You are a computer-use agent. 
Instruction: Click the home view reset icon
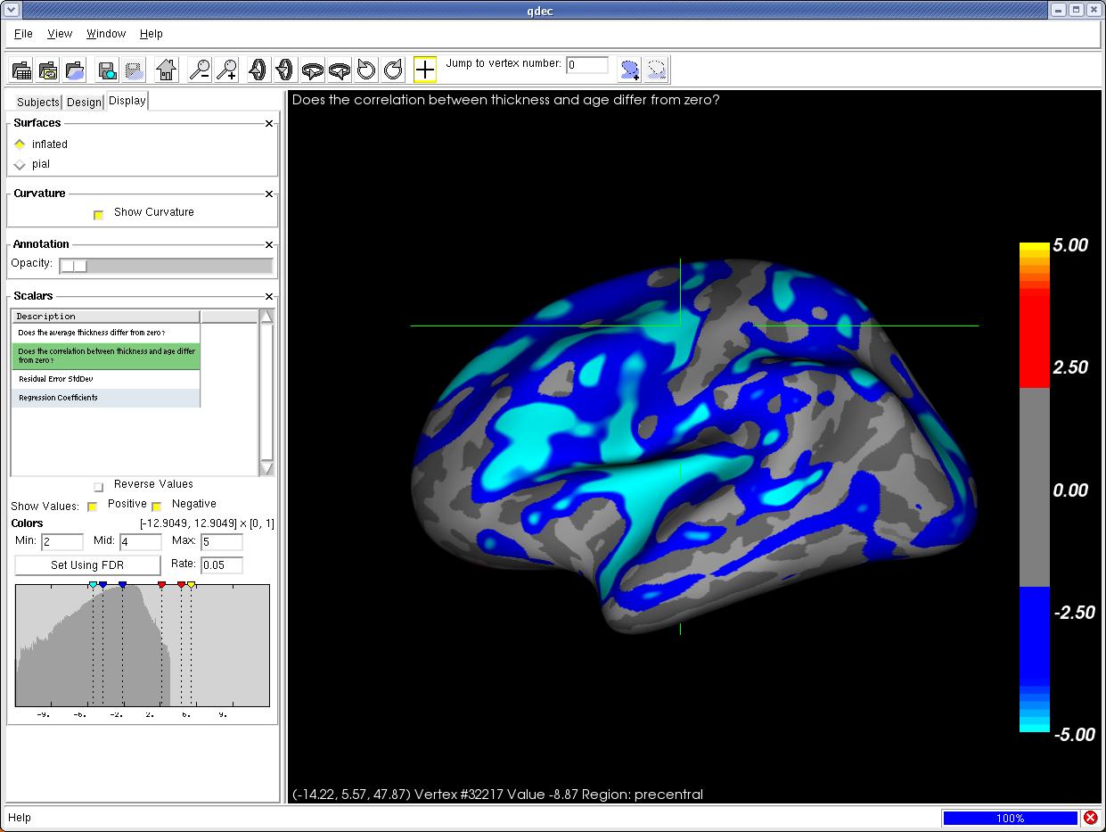click(x=166, y=70)
